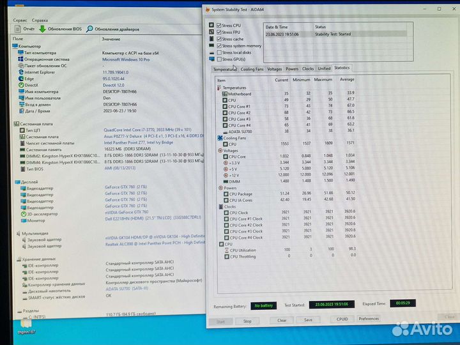460x345 pixels.
Task: Click the AIDA64 flame title bar icon
Action: pyautogui.click(x=208, y=10)
